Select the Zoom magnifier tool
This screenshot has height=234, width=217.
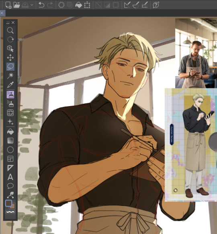click(10, 31)
